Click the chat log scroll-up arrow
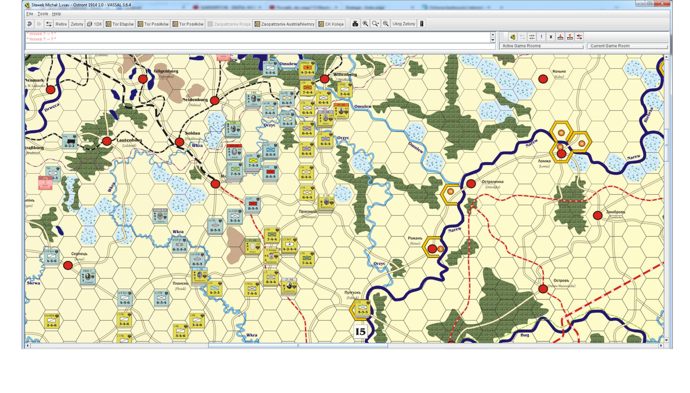The height and width of the screenshot is (393, 690). 493,34
